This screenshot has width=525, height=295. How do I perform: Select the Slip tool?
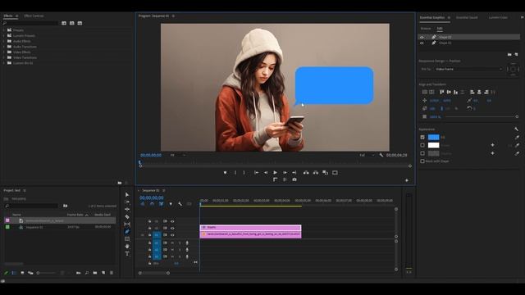(127, 224)
